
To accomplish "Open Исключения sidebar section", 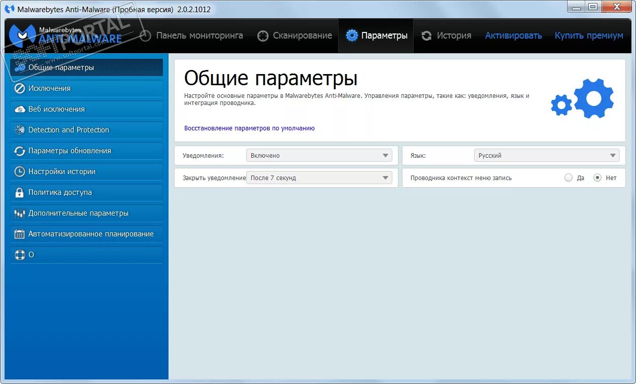I will pos(87,88).
